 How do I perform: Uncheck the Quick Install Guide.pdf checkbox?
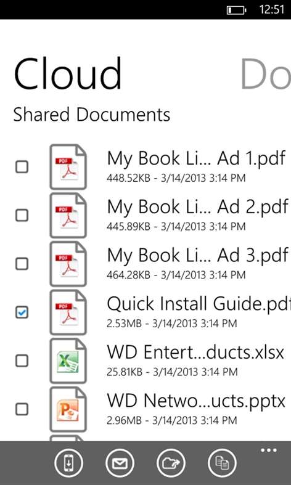click(x=22, y=312)
